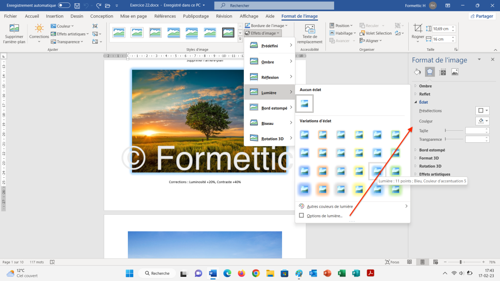
Task: Click Options de lumière entry
Action: point(324,216)
